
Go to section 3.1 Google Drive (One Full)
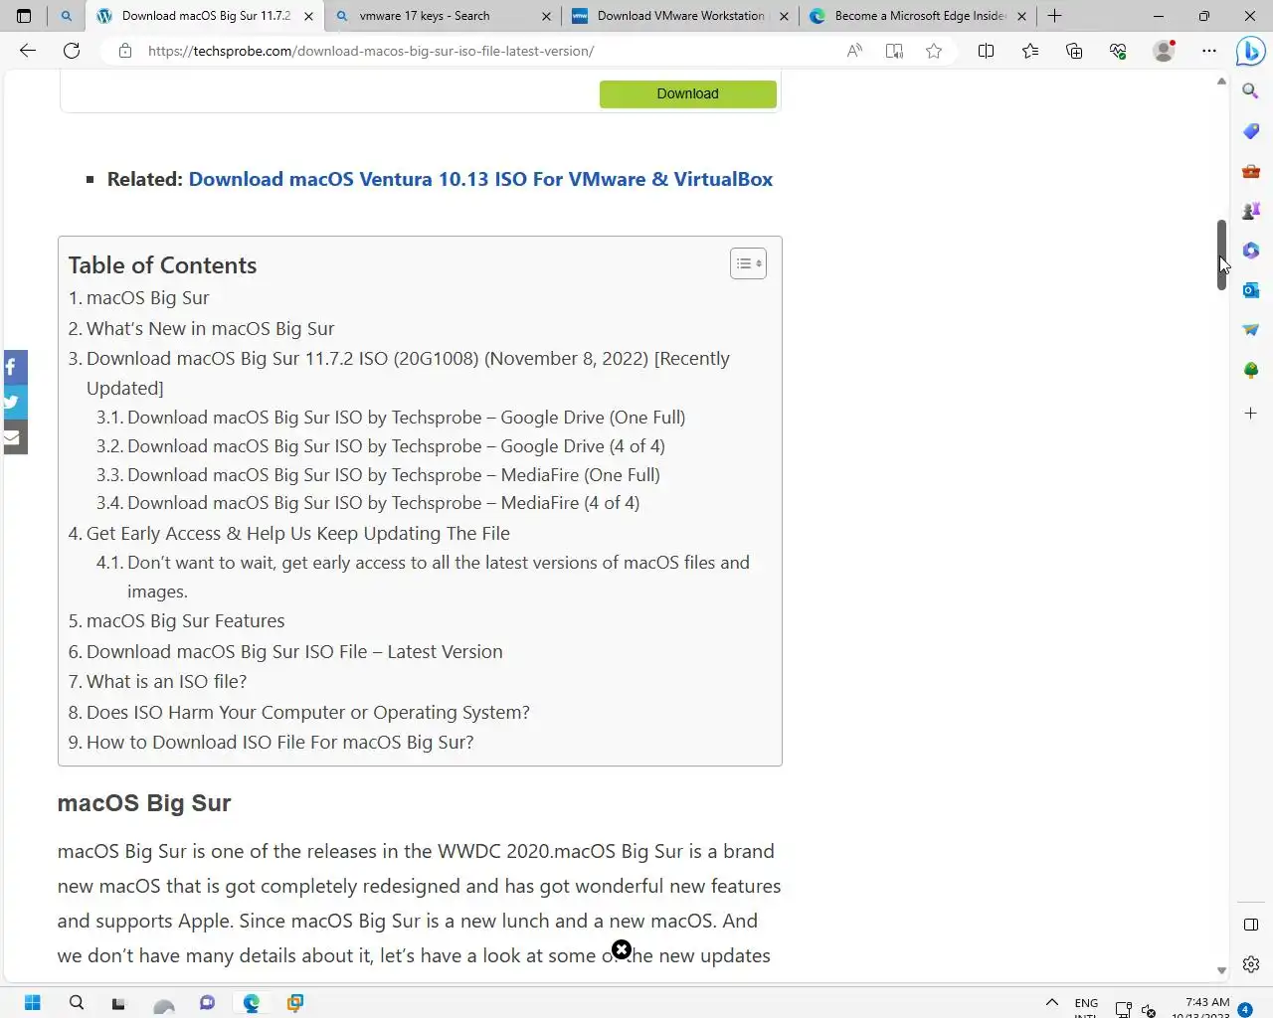point(406,418)
